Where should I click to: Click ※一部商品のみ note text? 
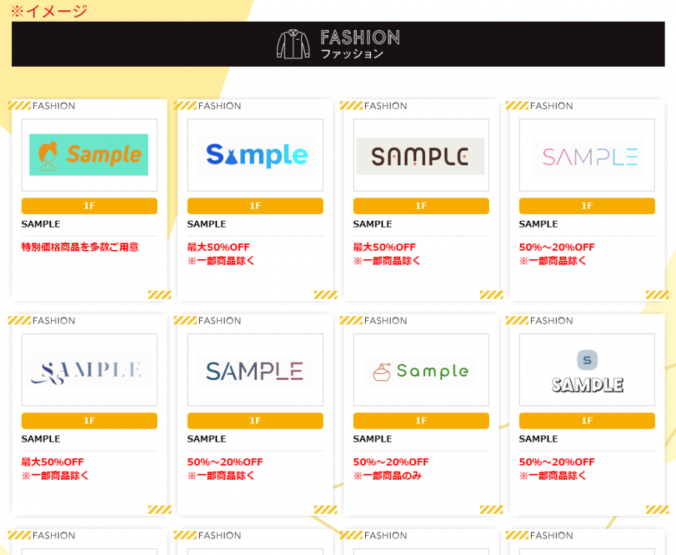coord(388,475)
